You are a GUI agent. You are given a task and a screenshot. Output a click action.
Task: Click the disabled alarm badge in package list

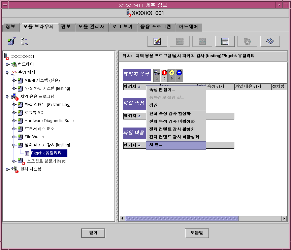pos(179,73)
